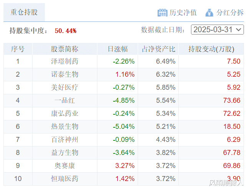Image resolution: width=247 pixels, height=191 pixels.
Task: Click the 3.82% net asset ratio
Action: (166, 153)
